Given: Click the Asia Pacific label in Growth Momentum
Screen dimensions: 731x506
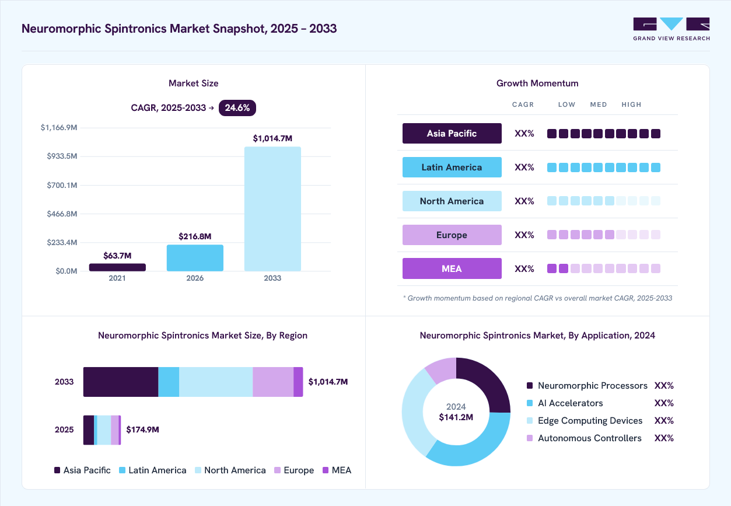Looking at the screenshot, I should pyautogui.click(x=452, y=133).
